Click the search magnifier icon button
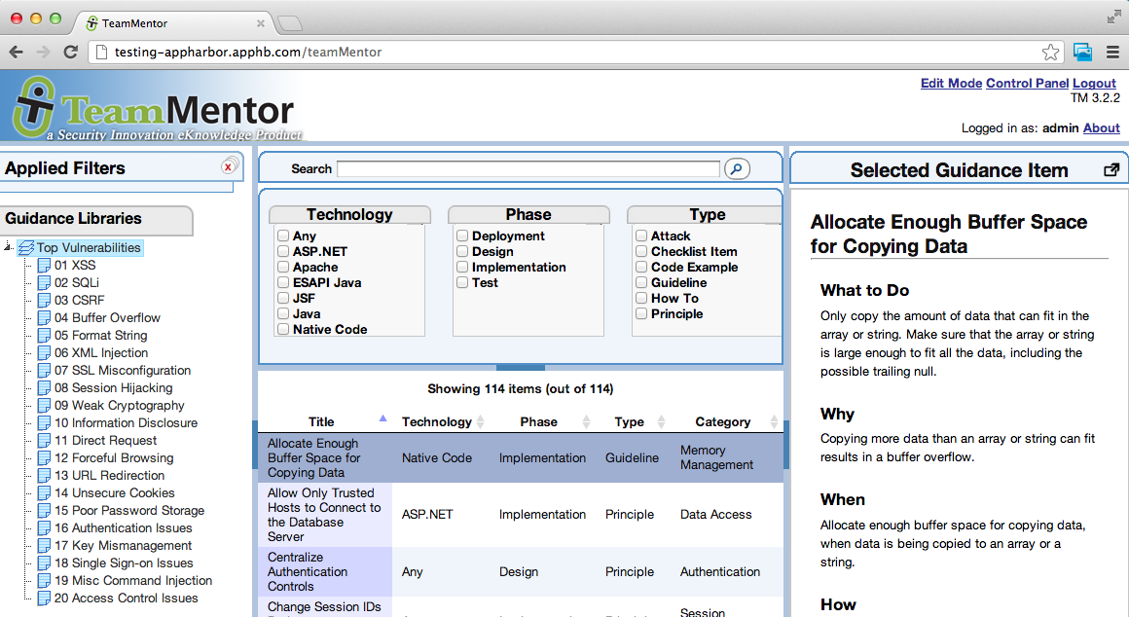 [738, 169]
